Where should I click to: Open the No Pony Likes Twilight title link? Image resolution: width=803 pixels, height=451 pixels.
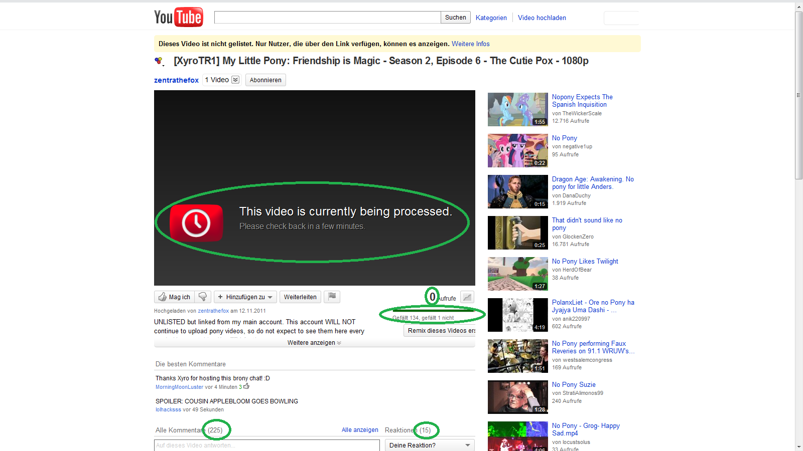[585, 261]
